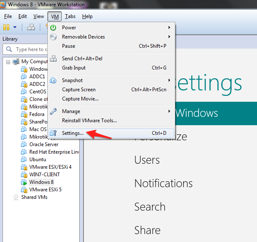
Task: Select Send Ctrl+Alt+Del menu entry
Action: point(111,59)
